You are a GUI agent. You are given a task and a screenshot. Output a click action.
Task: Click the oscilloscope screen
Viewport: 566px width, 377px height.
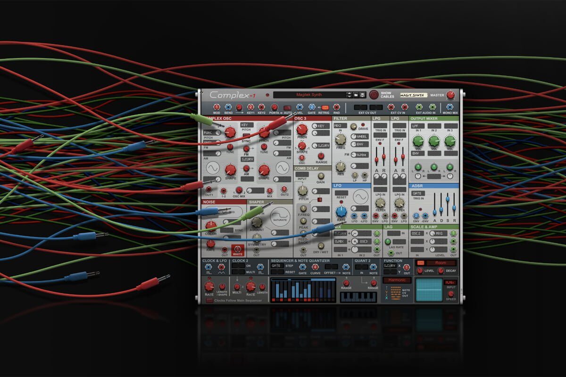429,290
